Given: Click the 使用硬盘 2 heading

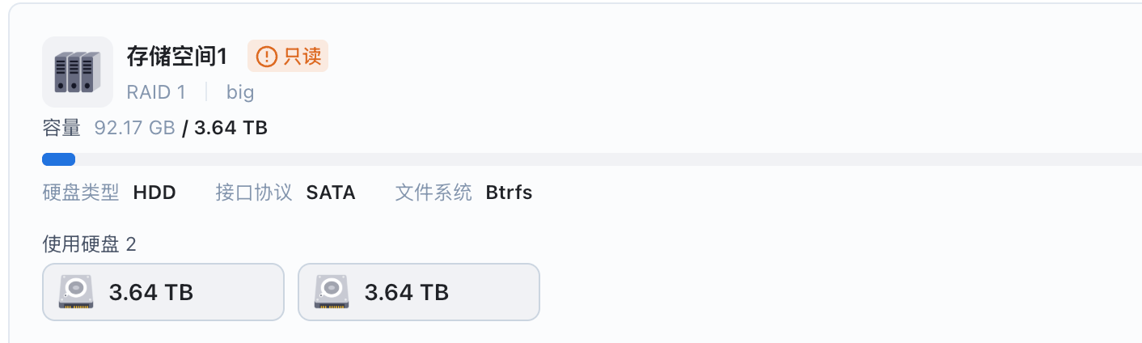Looking at the screenshot, I should 89,244.
